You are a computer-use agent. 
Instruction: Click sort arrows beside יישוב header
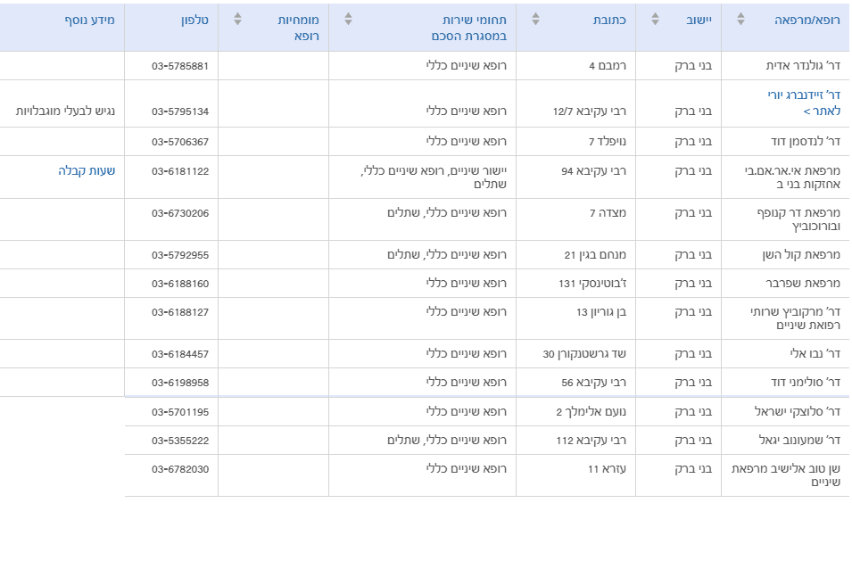(656, 19)
